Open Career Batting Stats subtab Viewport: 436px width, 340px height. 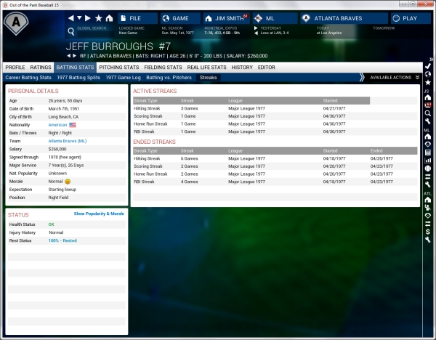click(x=28, y=78)
